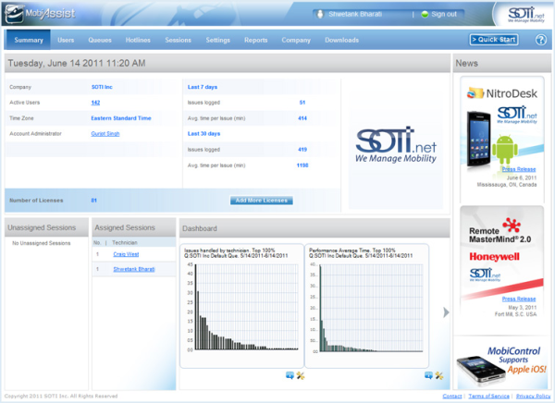This screenshot has width=555, height=403.
Task: Click the 142 Active Users link
Action: point(95,103)
